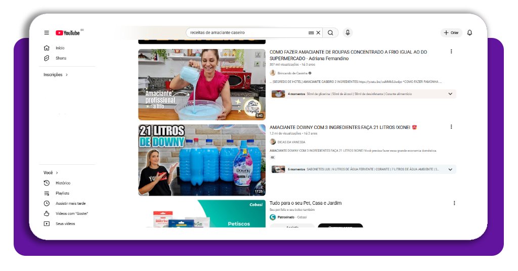Viewport: 518px width, 271px height.
Task: Open video title COMO FAZER AMACIANTE DE ROUPAS CONCENTRADO
Action: 348,55
